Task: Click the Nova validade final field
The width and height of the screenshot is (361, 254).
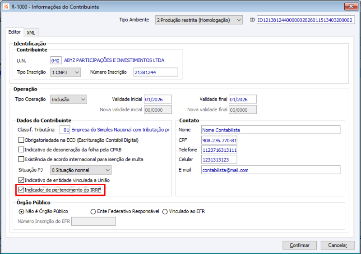Action: click(x=243, y=109)
